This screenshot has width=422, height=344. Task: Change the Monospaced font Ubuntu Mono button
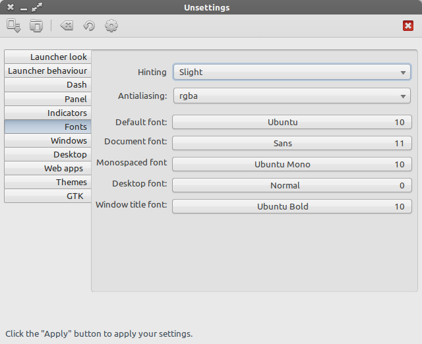(x=292, y=164)
